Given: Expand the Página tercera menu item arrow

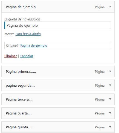Looking at the screenshot, I should point(110,99).
